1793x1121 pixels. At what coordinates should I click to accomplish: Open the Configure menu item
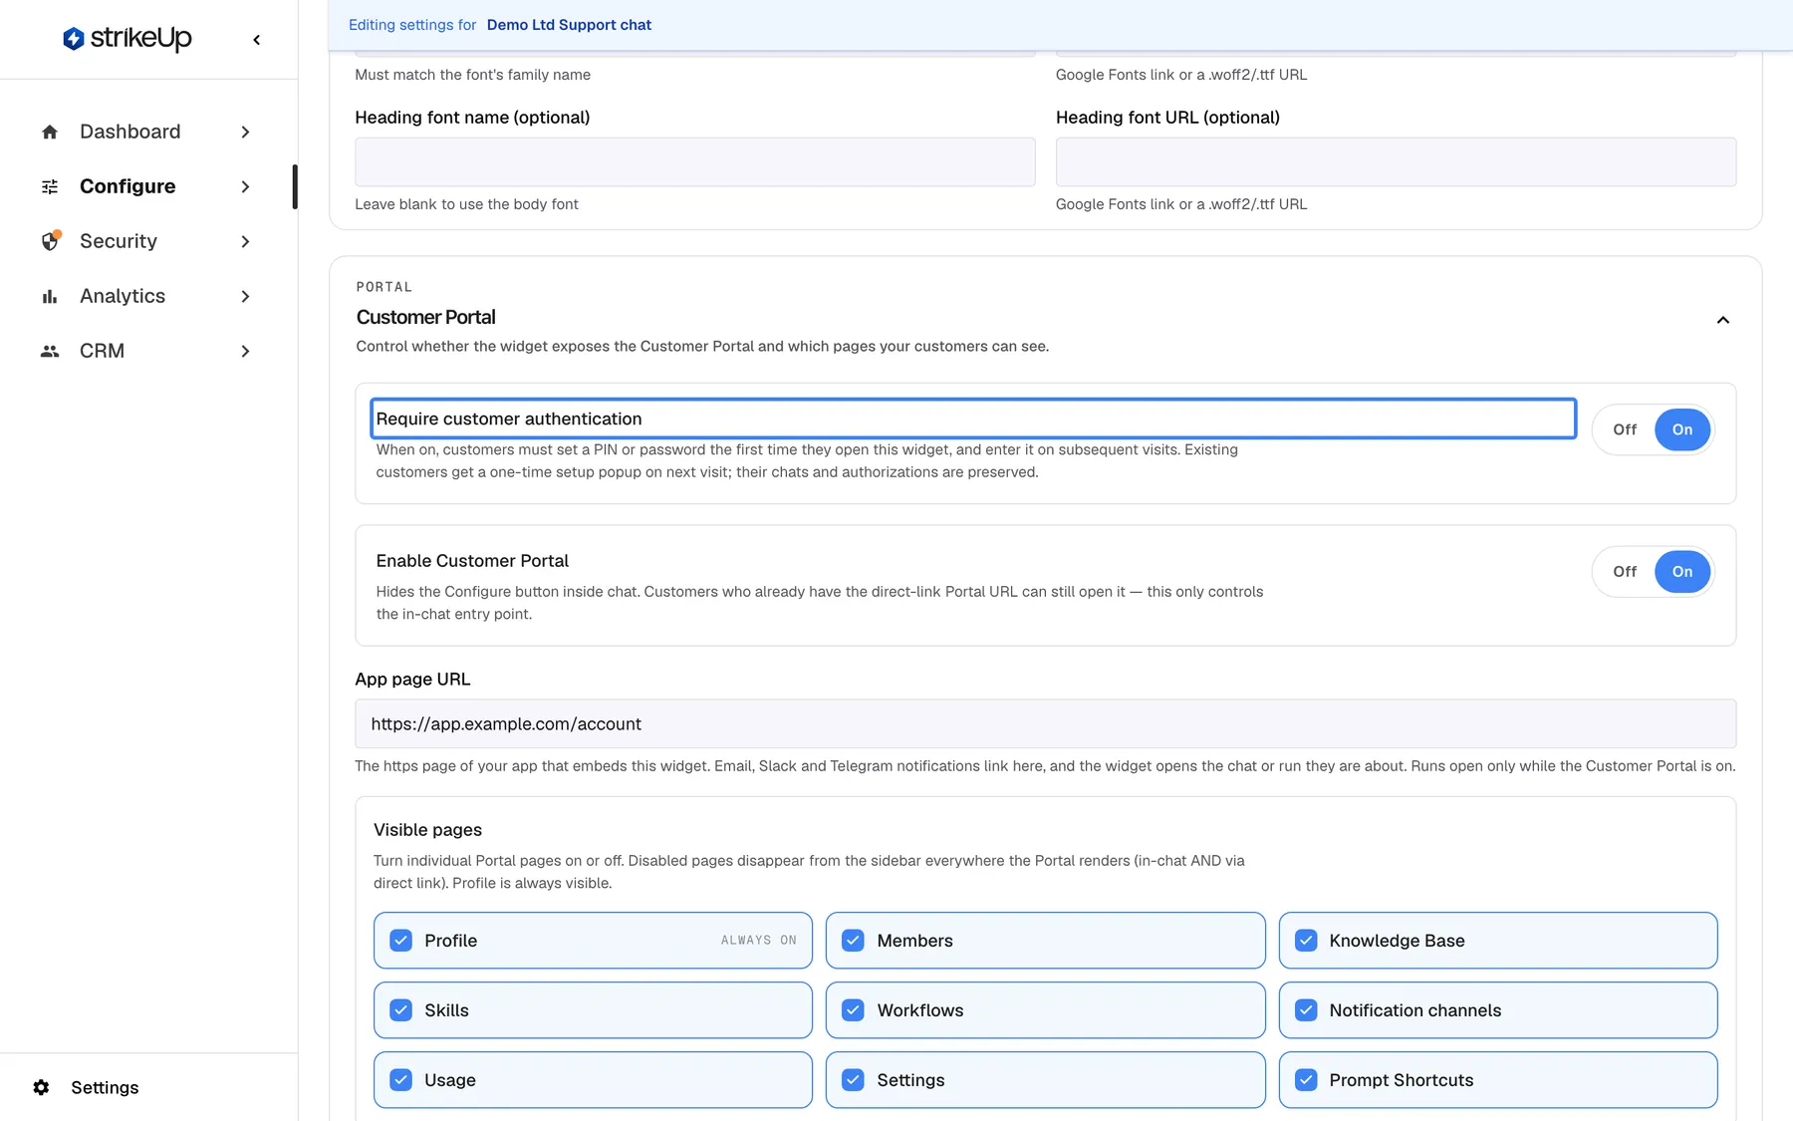point(147,186)
